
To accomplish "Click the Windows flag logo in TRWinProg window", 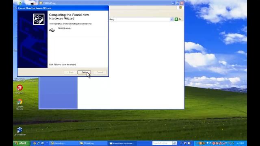I will coord(180,8).
